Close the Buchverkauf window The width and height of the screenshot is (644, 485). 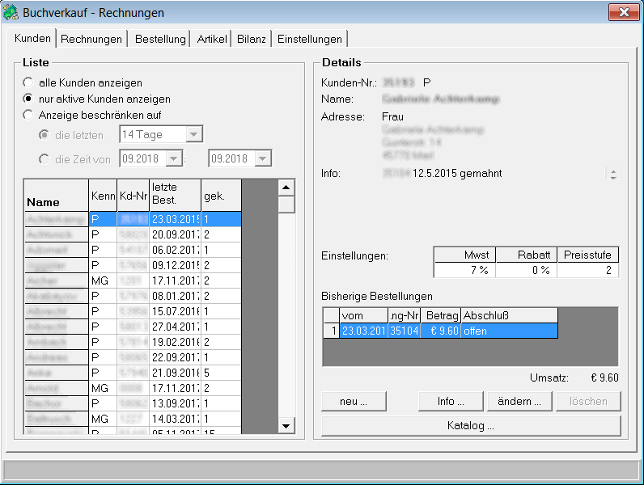click(621, 12)
